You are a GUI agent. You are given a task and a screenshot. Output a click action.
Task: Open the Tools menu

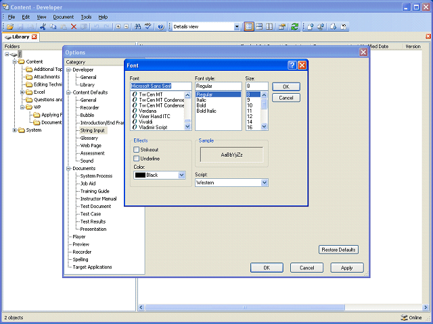(86, 17)
